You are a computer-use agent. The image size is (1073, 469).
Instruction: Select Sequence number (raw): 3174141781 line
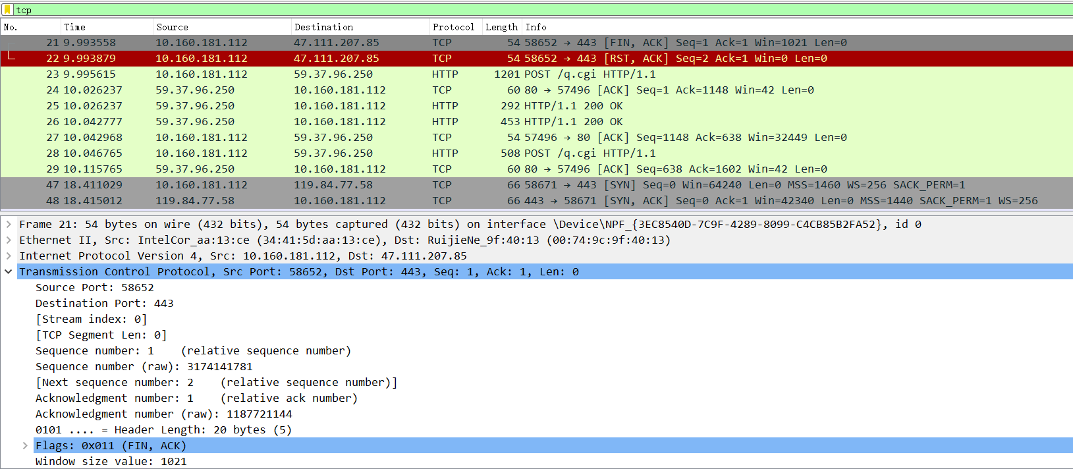click(144, 366)
